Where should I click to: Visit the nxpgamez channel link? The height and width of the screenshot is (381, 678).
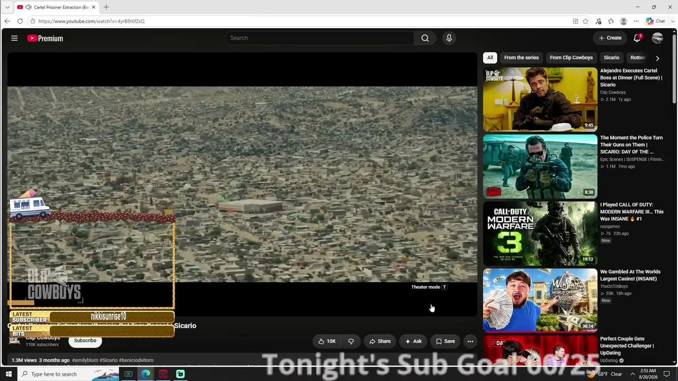click(610, 226)
